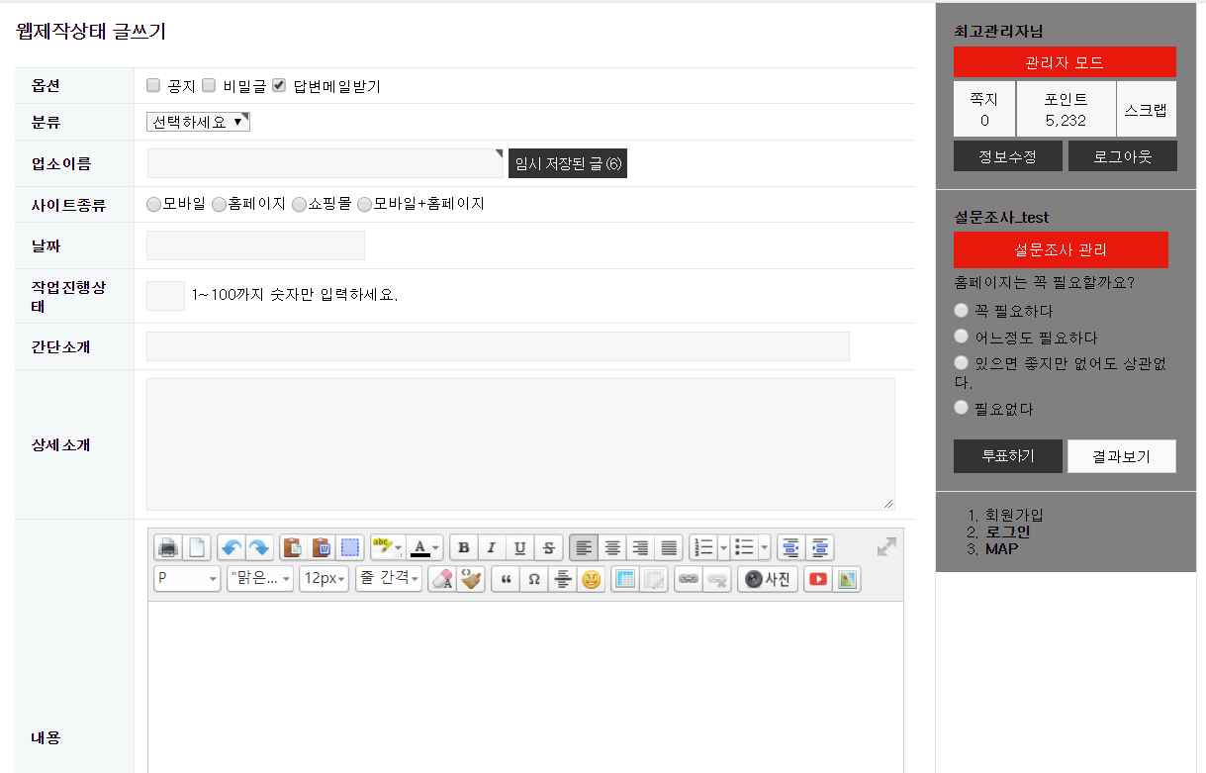1206x773 pixels.
Task: Click the print icon in editor toolbar
Action: click(168, 547)
